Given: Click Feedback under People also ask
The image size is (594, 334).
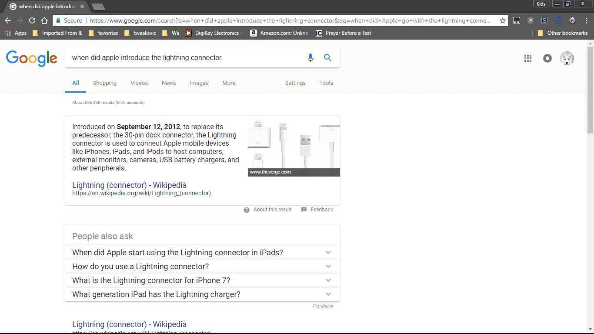Looking at the screenshot, I should pyautogui.click(x=323, y=306).
